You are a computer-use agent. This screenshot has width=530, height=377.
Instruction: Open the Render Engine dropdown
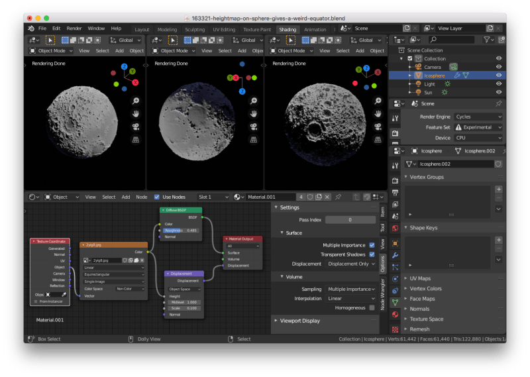coord(478,117)
